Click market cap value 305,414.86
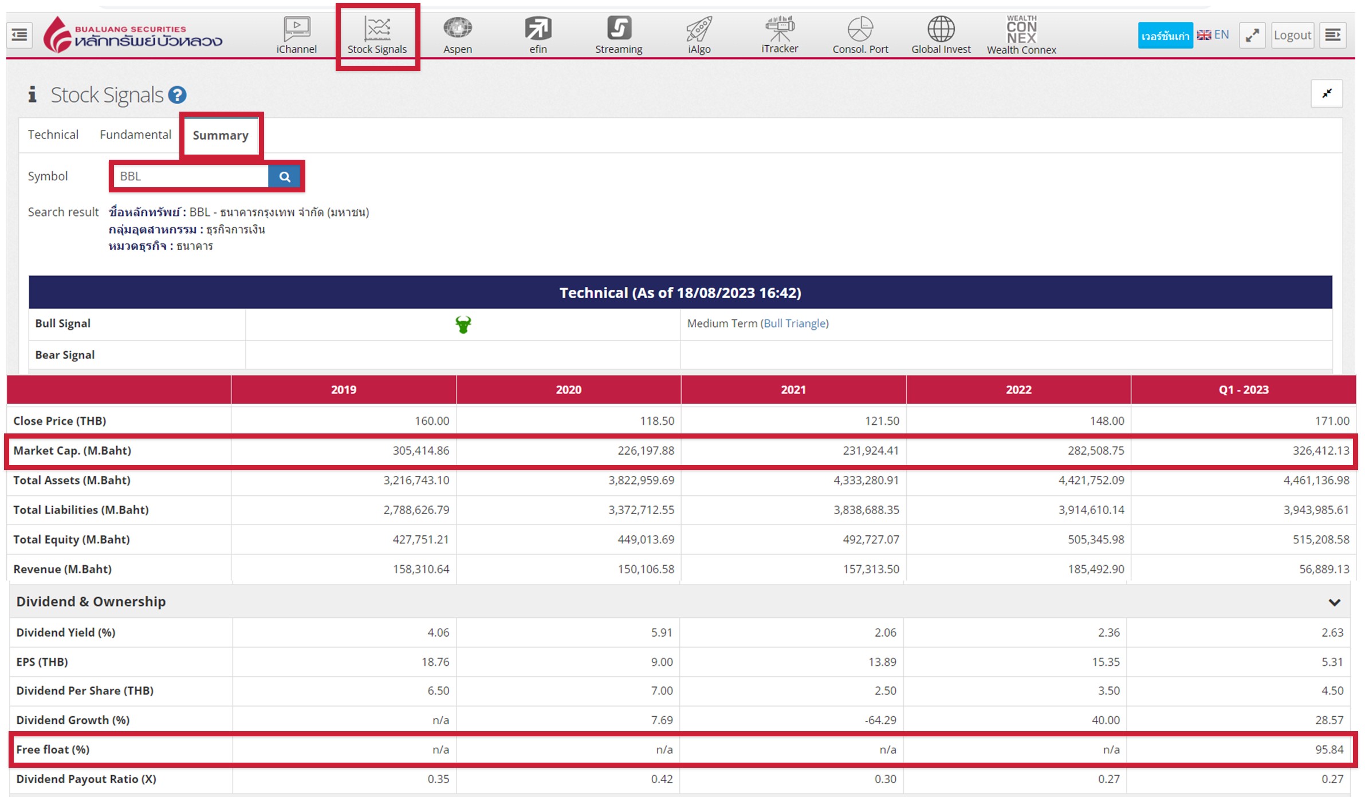This screenshot has height=797, width=1365. click(421, 451)
